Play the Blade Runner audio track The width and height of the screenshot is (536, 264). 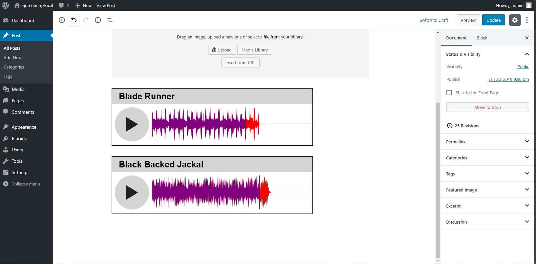pyautogui.click(x=132, y=124)
